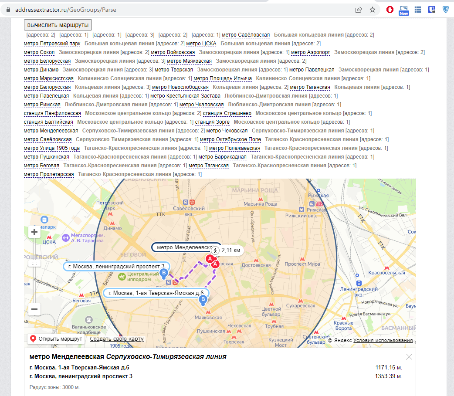This screenshot has width=454, height=396.
Task: Click the Ленинградский вокзал train icon
Action: click(x=359, y=283)
